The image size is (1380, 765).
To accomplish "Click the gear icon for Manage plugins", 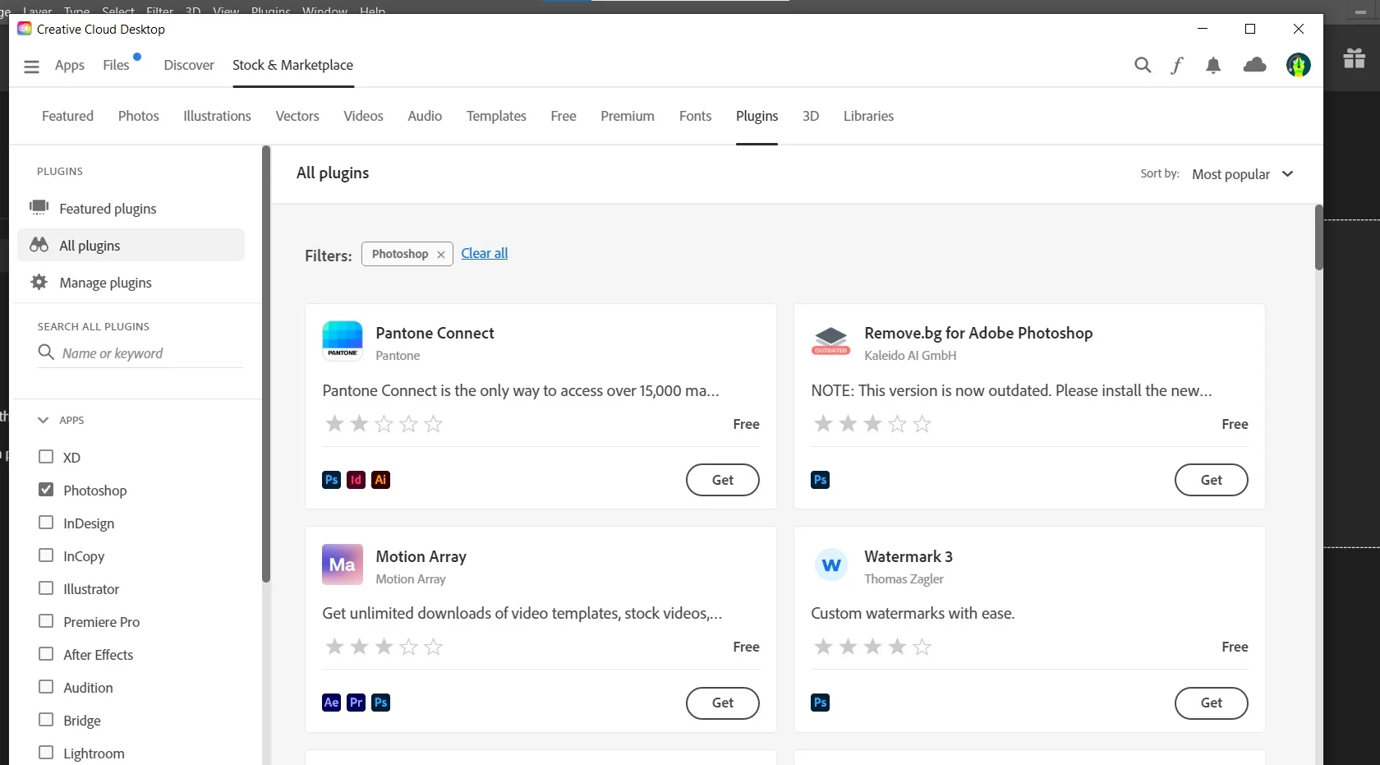I will click(x=39, y=282).
